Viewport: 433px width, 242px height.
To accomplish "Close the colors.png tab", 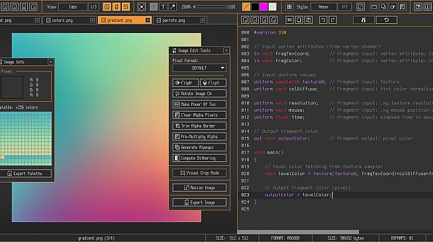I will coord(92,20).
